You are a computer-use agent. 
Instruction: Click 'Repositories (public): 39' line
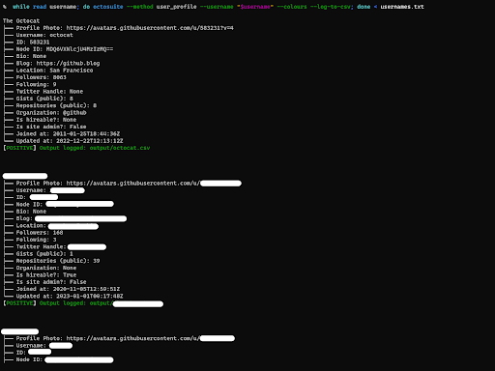[58, 261]
